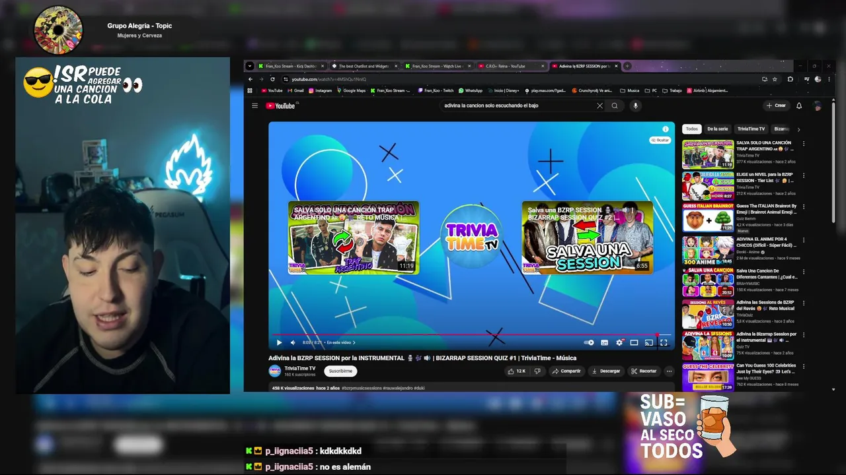This screenshot has height=475, width=846.
Task: Click the Suscribirme button
Action: [340, 371]
